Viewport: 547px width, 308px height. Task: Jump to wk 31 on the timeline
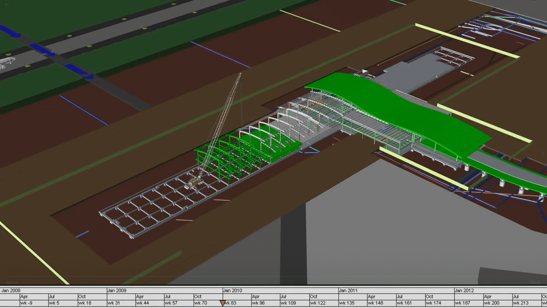pyautogui.click(x=114, y=303)
